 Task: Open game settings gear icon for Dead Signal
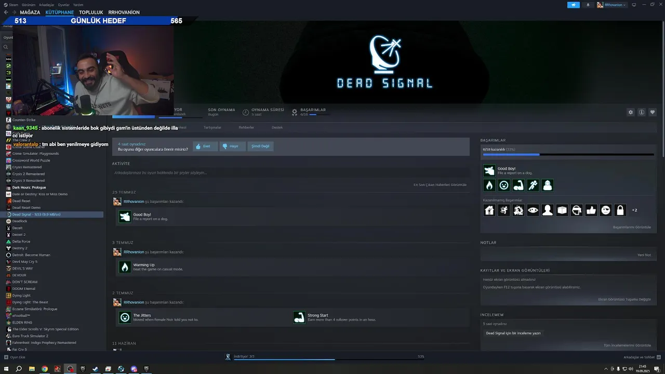coord(631,112)
